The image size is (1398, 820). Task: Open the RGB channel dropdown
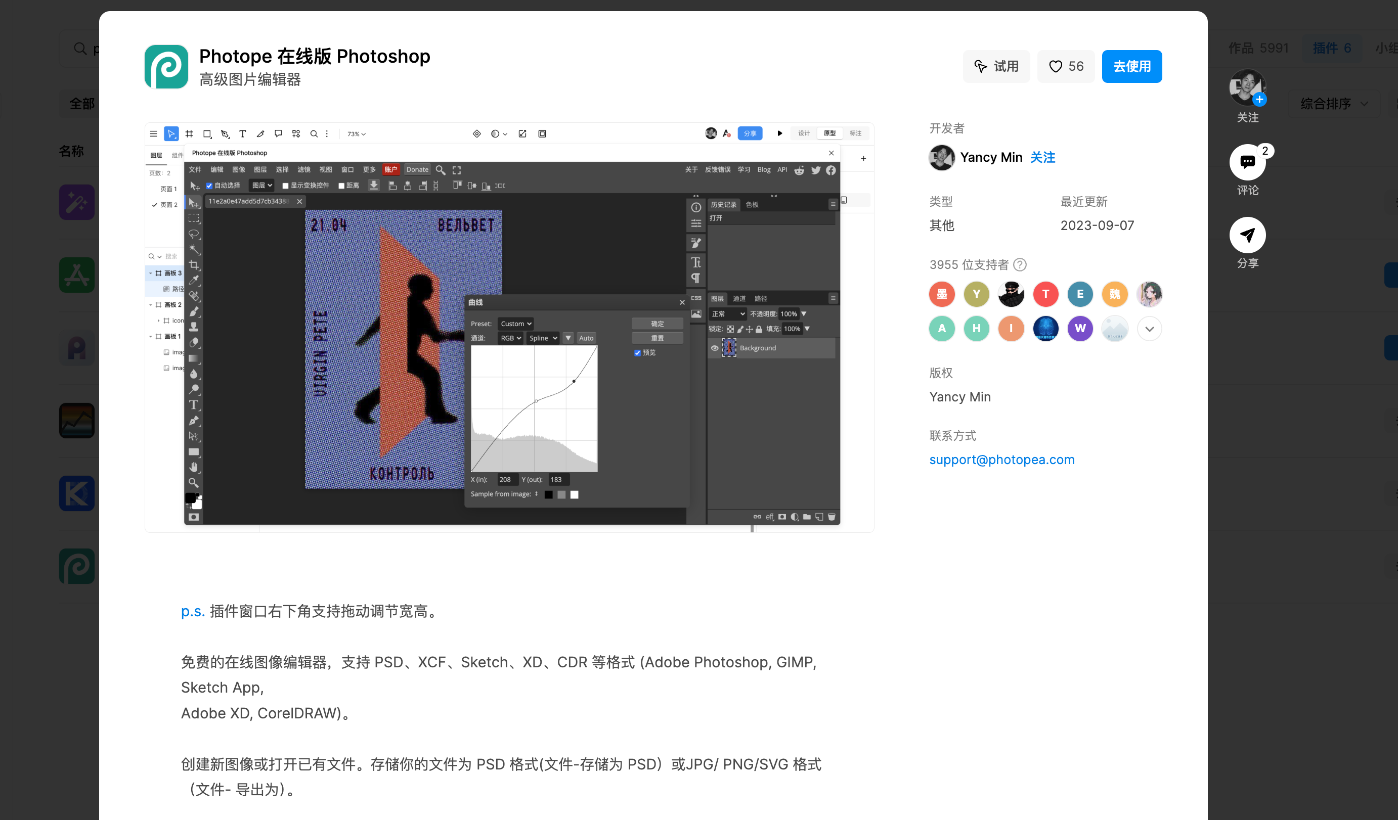click(x=510, y=338)
